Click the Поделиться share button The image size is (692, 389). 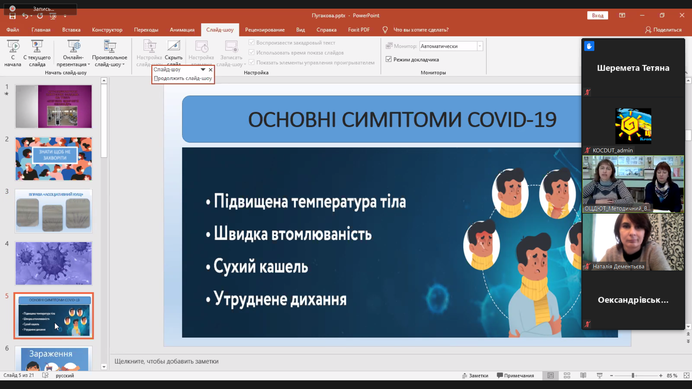coord(663,30)
